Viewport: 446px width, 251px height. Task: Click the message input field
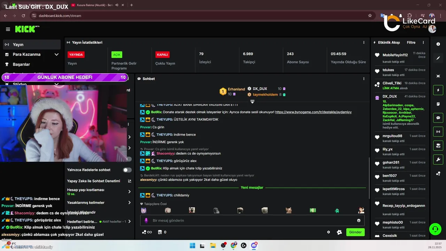[252, 220]
